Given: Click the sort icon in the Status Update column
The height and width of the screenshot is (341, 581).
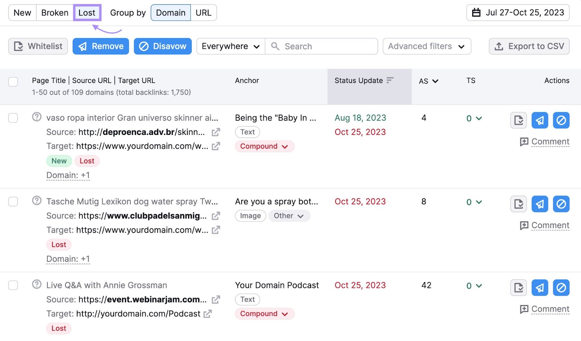Looking at the screenshot, I should (x=390, y=81).
